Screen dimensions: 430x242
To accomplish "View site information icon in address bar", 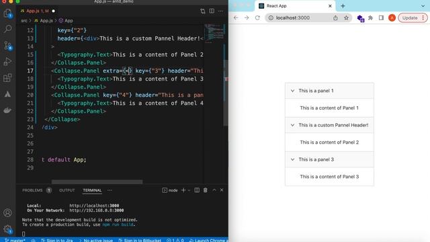I will tap(271, 18).
